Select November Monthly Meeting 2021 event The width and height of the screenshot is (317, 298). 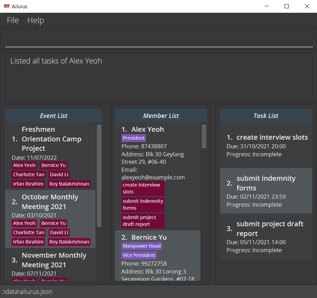54,260
